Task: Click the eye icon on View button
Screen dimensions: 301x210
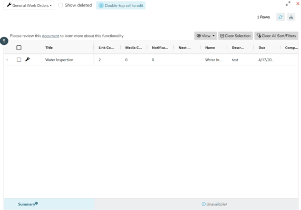Action: 199,36
